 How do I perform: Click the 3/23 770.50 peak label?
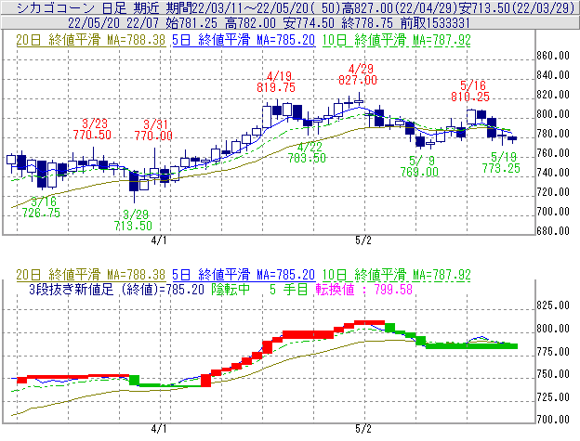point(92,129)
